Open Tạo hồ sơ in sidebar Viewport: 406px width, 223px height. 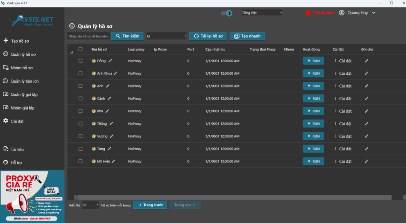[x=20, y=41]
